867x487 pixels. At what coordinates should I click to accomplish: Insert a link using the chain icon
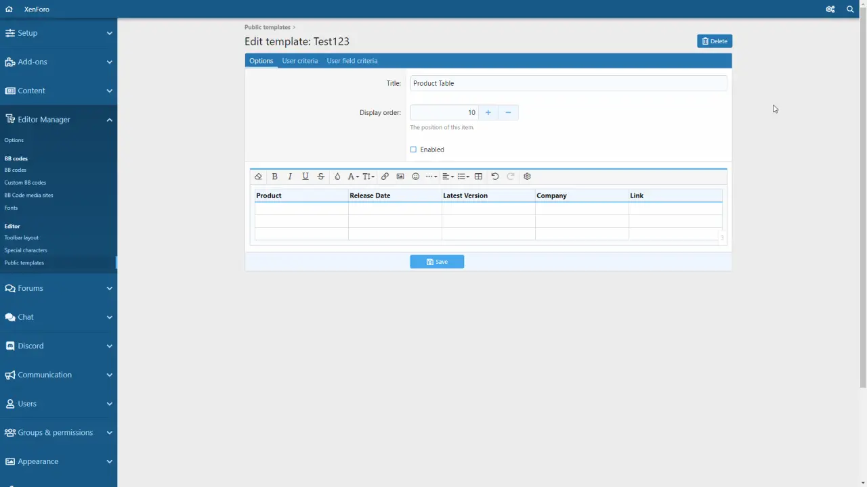click(x=385, y=177)
